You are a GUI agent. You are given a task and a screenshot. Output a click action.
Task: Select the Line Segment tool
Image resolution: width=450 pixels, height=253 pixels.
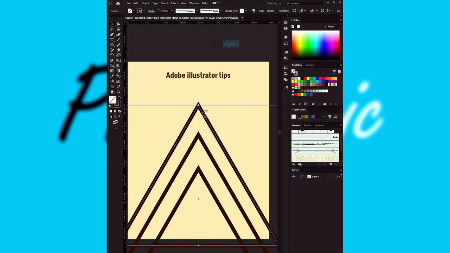(x=118, y=40)
